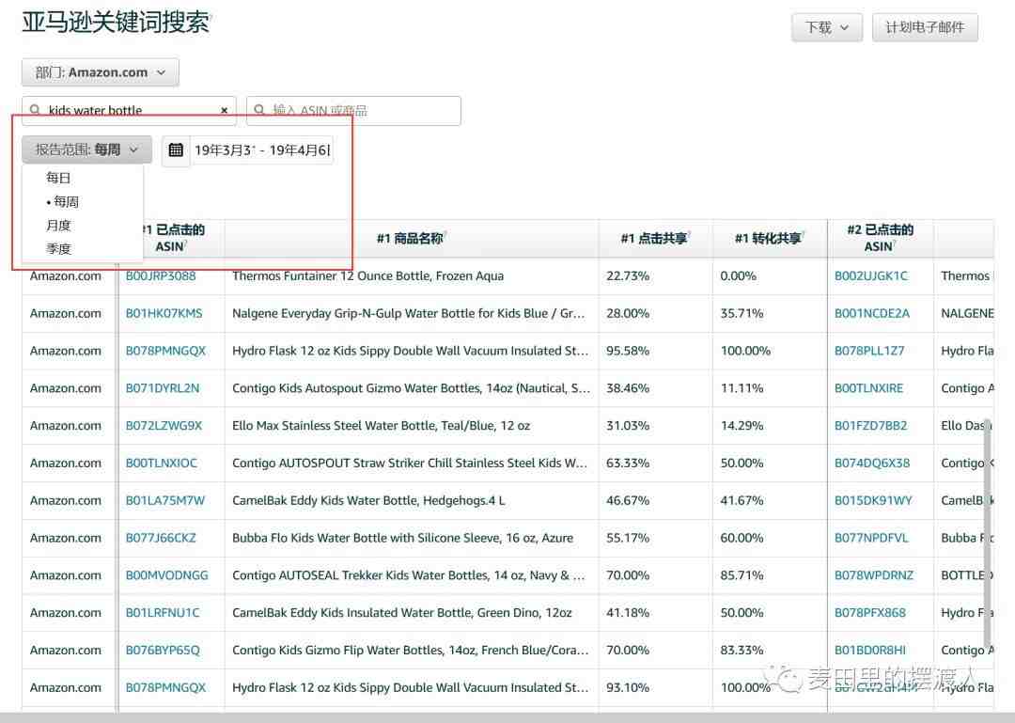Open #2 ASIN link B078PFX868
Screen dimensions: 1015x723
point(870,613)
